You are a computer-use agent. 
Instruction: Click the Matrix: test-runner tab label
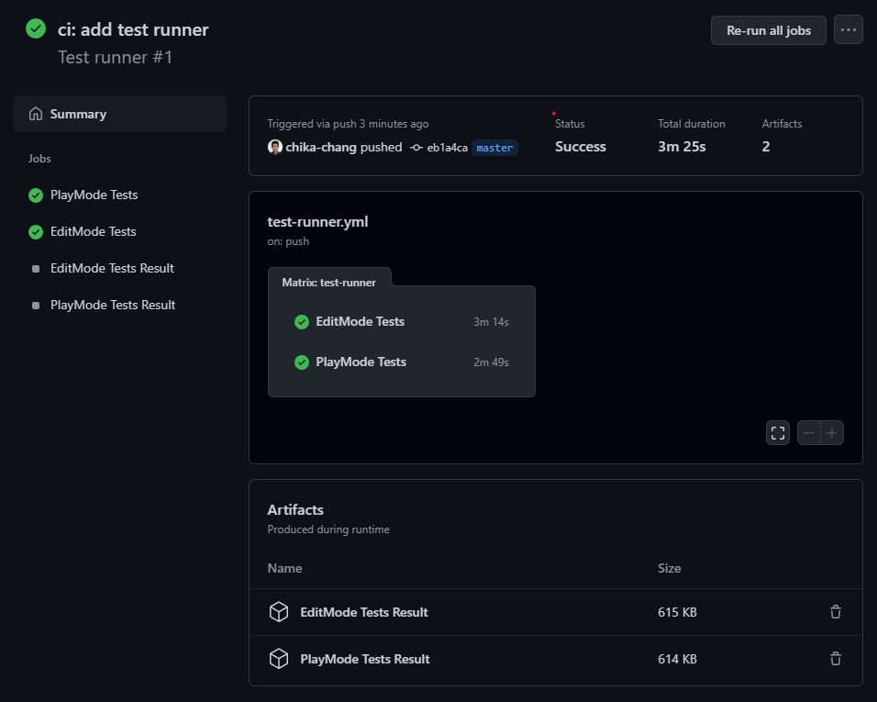(328, 283)
